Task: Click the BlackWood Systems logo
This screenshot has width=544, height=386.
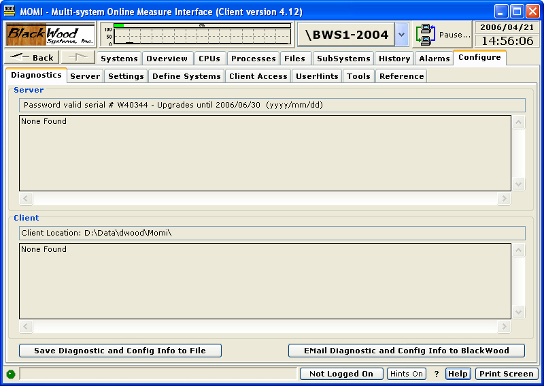Action: pos(50,35)
